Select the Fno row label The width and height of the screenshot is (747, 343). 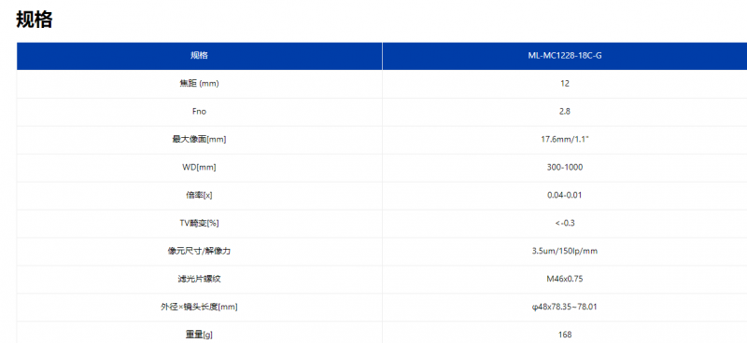[199, 112]
